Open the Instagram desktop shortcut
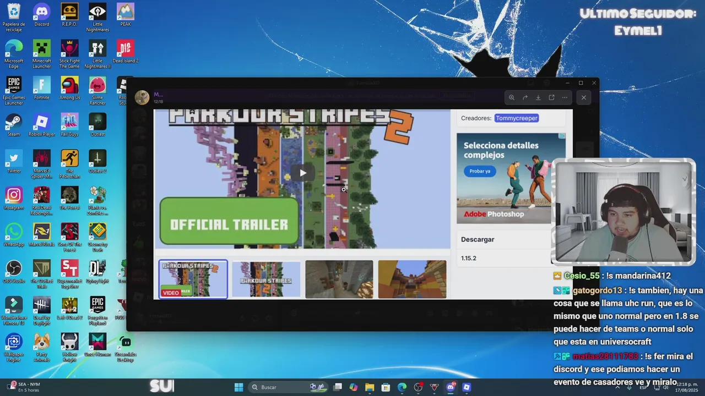Screen dimensions: 705x396 [x=14, y=199]
